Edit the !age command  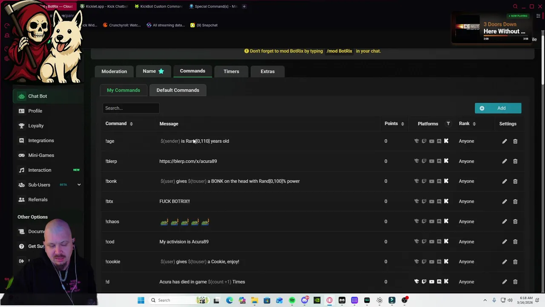pos(505,141)
